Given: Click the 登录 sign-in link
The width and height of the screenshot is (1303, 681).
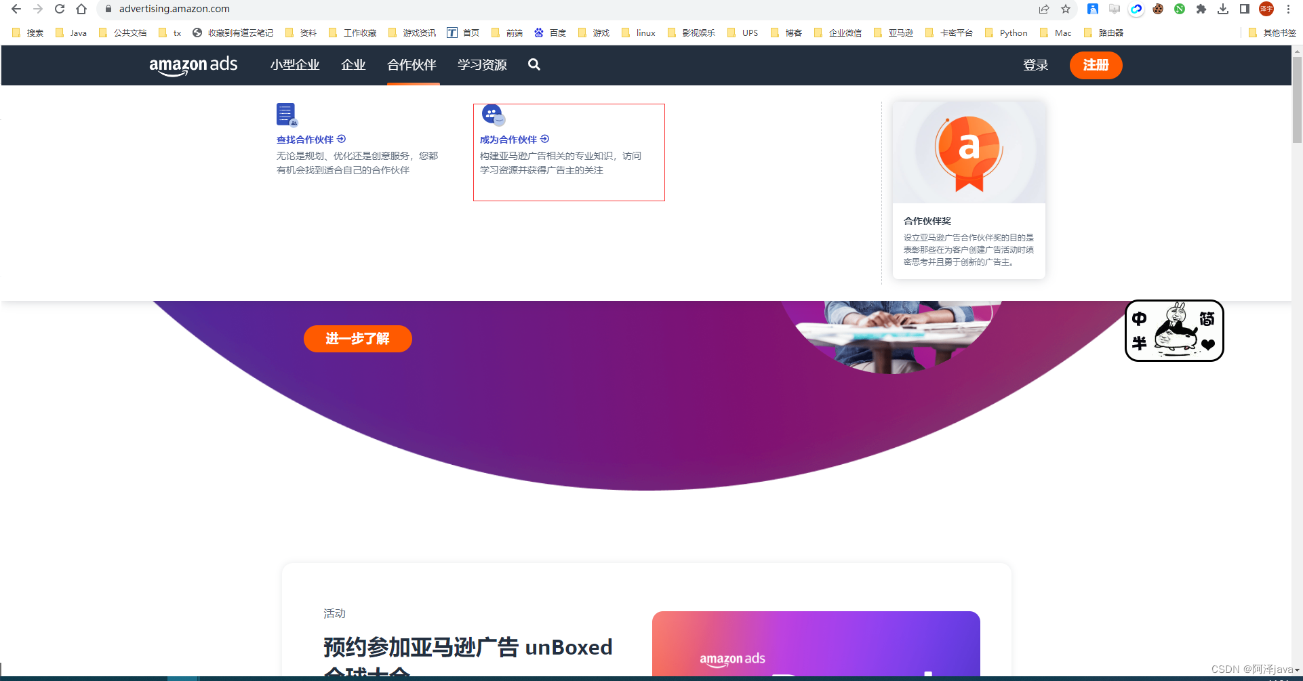Looking at the screenshot, I should (x=1035, y=65).
